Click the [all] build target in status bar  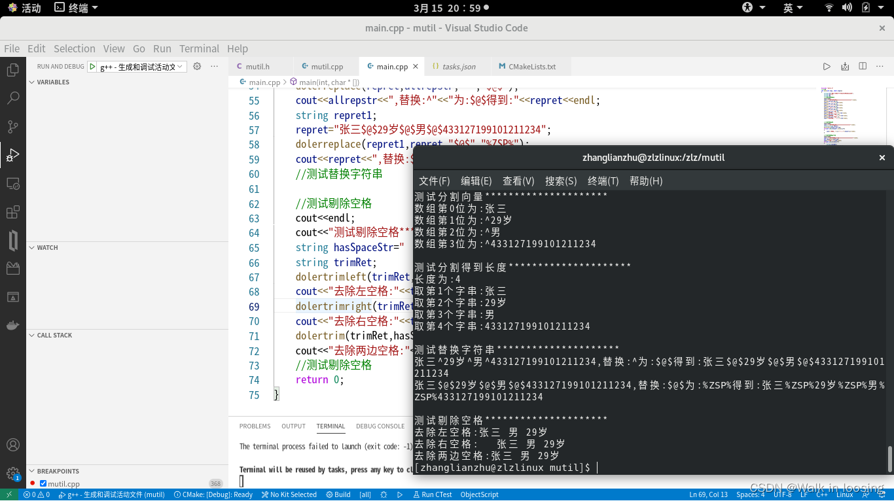click(365, 495)
